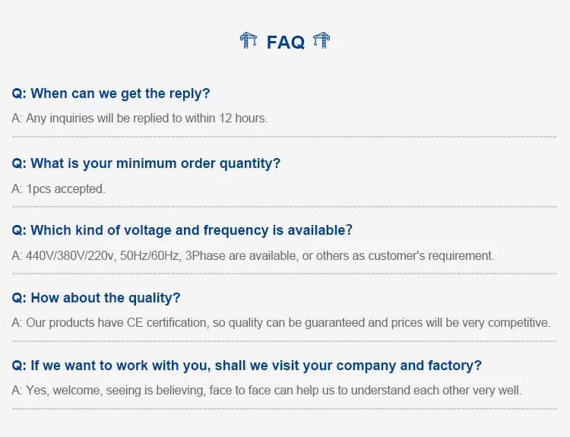Open question about visiting company and factory

point(246,366)
